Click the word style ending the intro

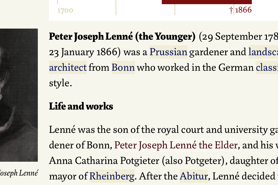click(60, 83)
